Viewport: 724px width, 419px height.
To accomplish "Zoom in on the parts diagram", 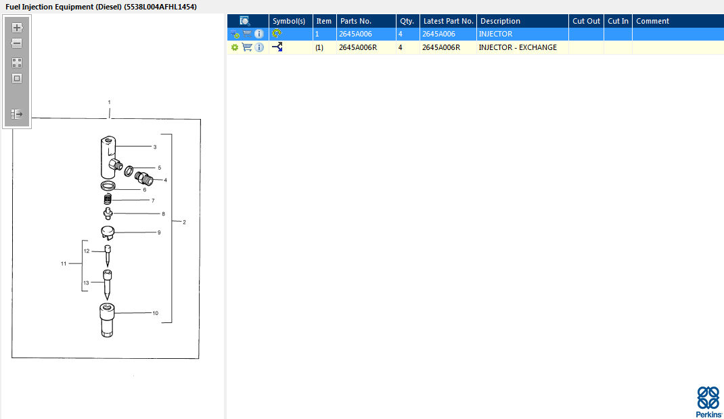I will pos(17,28).
